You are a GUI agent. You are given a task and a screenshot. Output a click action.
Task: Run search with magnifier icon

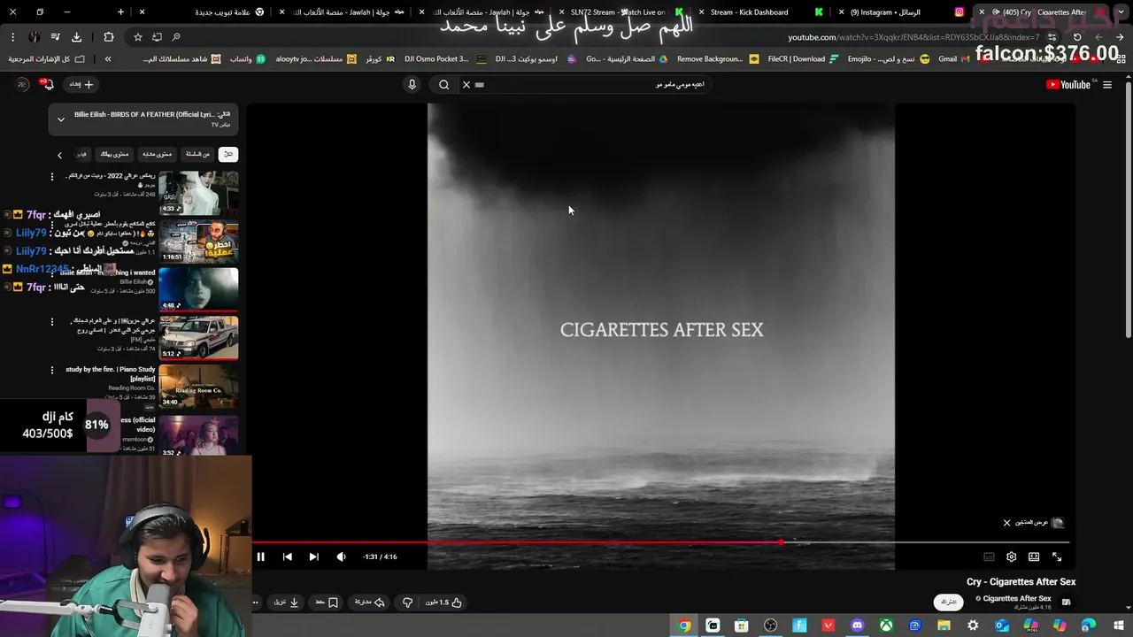click(x=444, y=85)
